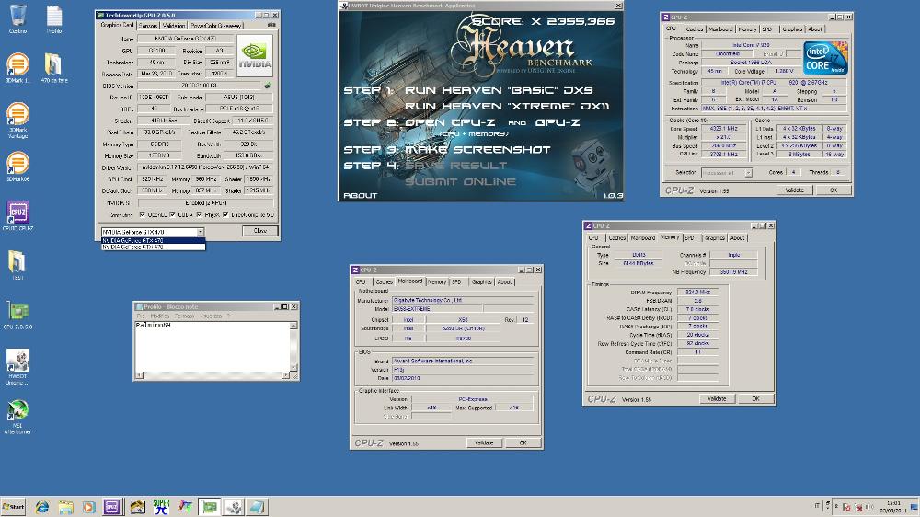Open the Modifica menu in Notepad
920x517 pixels.
(159, 316)
